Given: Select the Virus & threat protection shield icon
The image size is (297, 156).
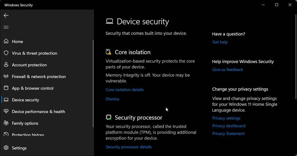Looking at the screenshot, I should click(x=6, y=53).
